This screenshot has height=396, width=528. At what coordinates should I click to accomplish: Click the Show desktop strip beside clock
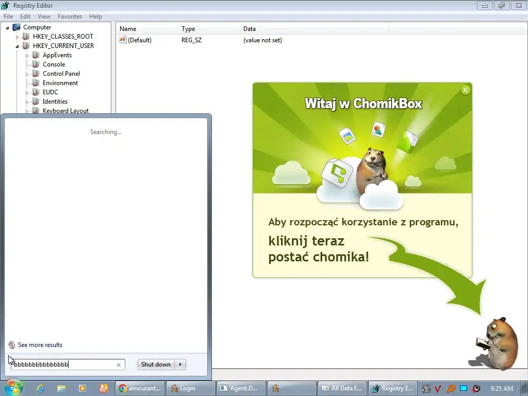click(524, 388)
